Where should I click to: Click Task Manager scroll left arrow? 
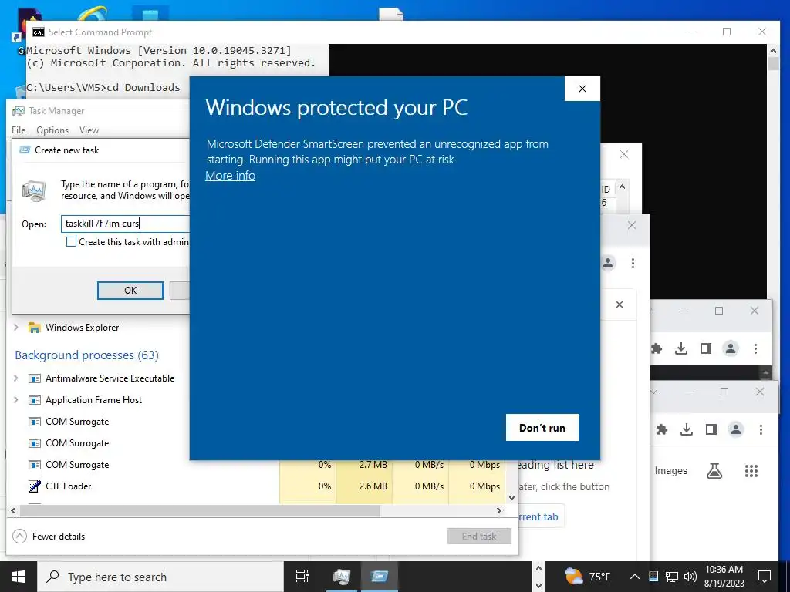pos(13,510)
